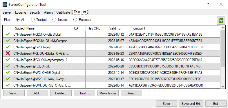Viewport: 228px width, 108px height.
Task: Click the CA column header
Action: click(79, 28)
